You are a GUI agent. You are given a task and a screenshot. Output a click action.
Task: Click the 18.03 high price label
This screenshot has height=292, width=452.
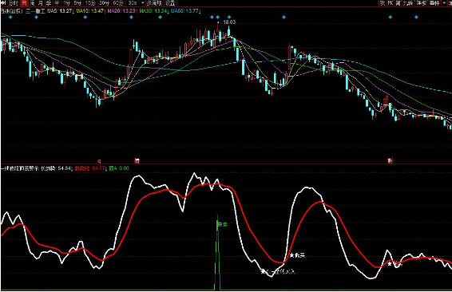[x=229, y=22]
